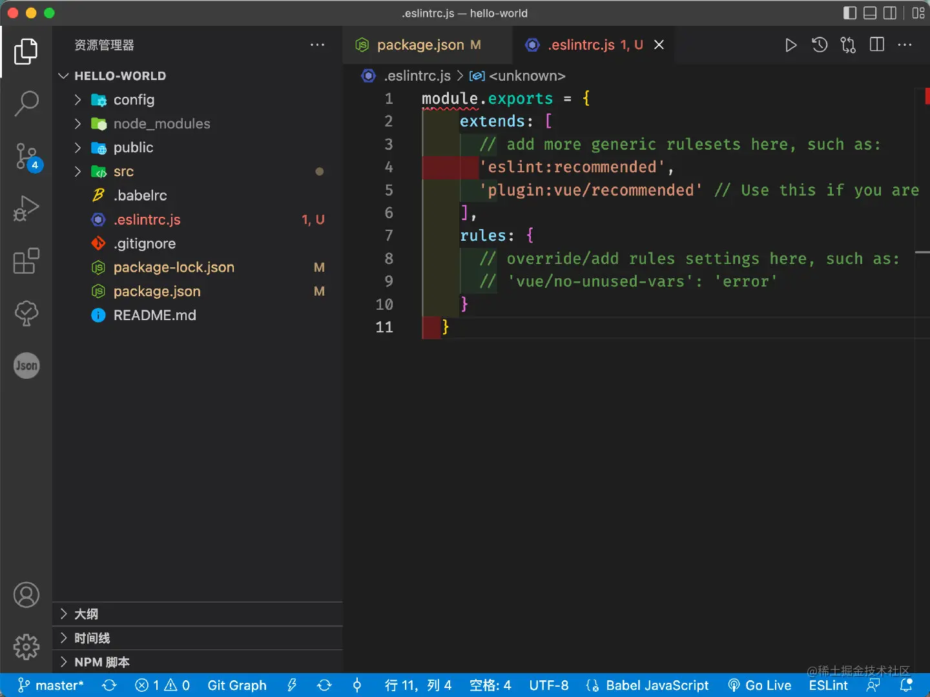Collapse the HELLO-WORLD folder section
The height and width of the screenshot is (697, 930).
point(197,76)
